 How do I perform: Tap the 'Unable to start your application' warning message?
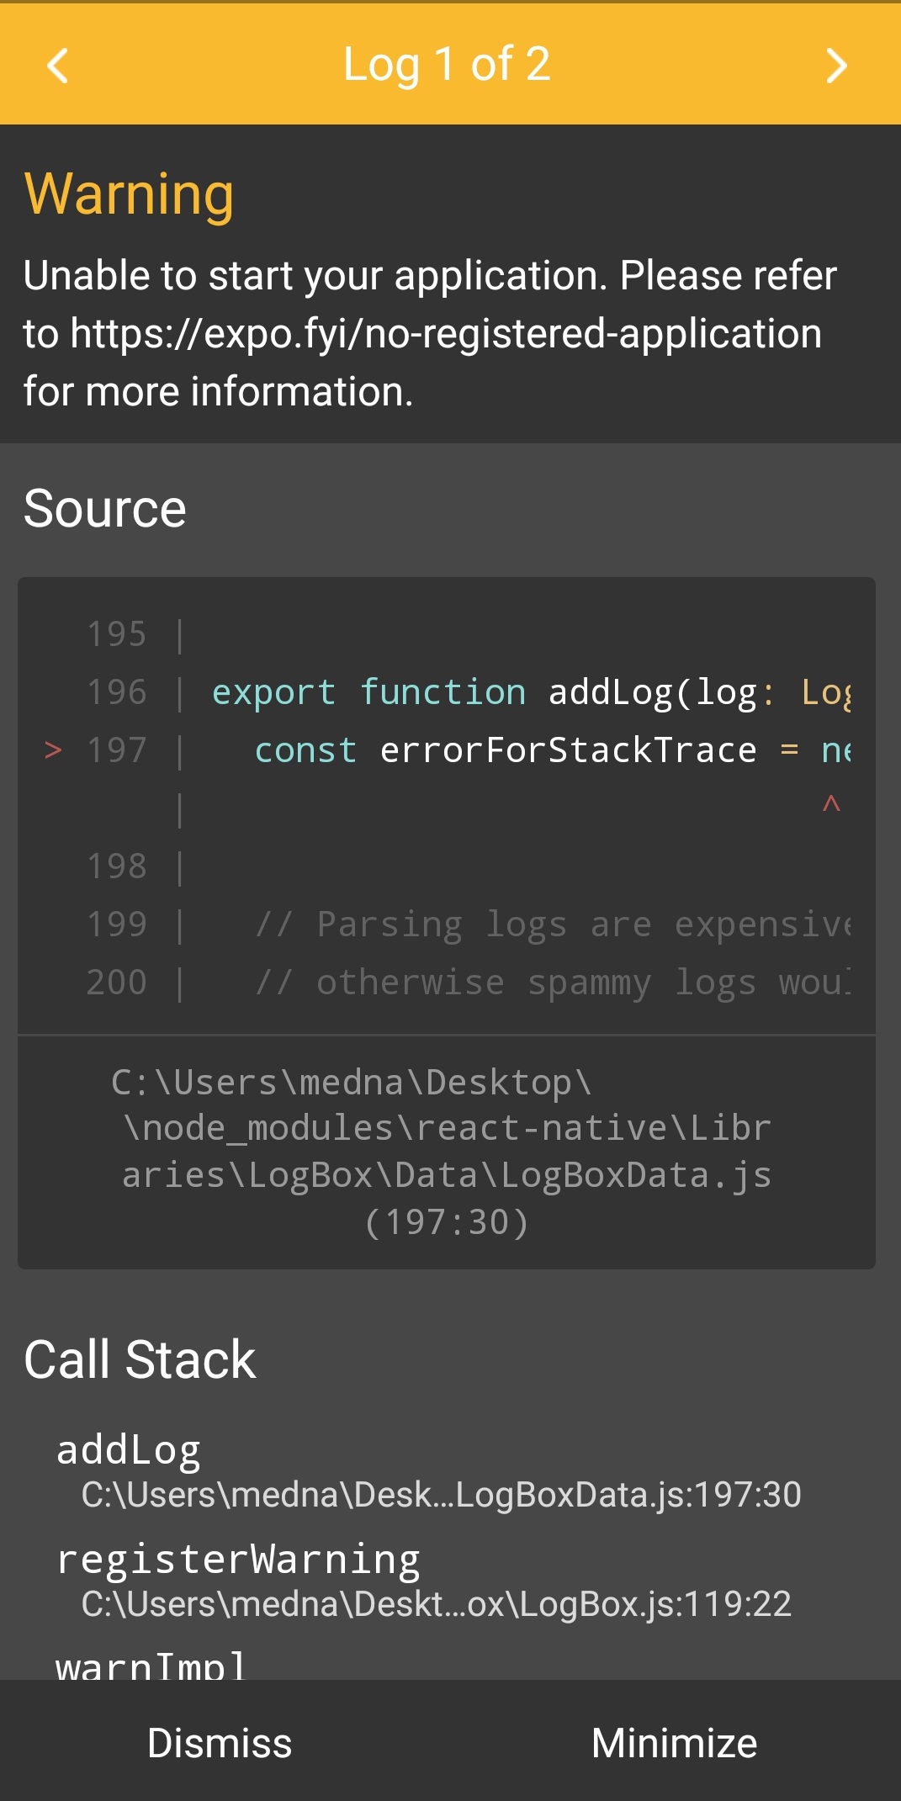pyautogui.click(x=431, y=333)
